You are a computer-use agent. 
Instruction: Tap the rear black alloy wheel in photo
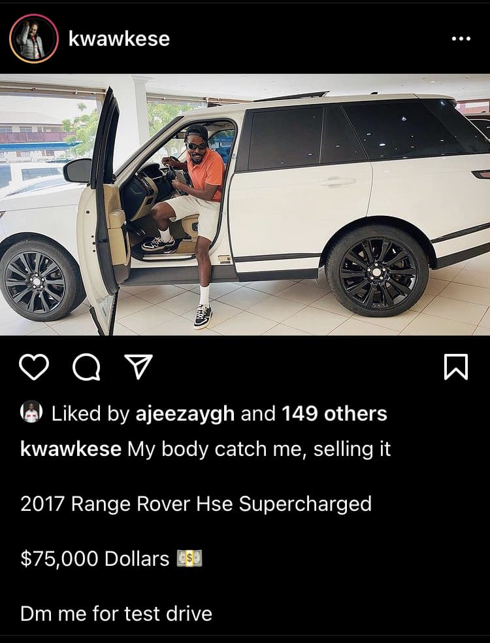pyautogui.click(x=377, y=271)
